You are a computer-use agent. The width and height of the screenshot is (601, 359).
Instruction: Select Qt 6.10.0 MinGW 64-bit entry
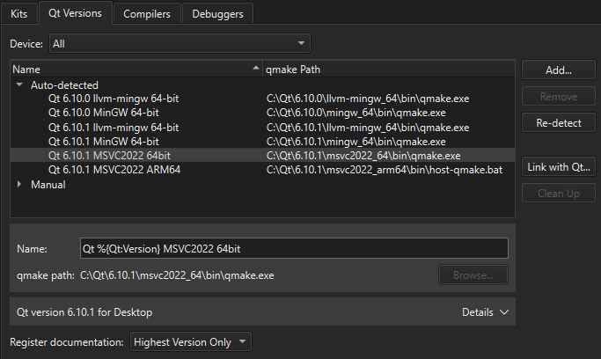[x=104, y=113]
